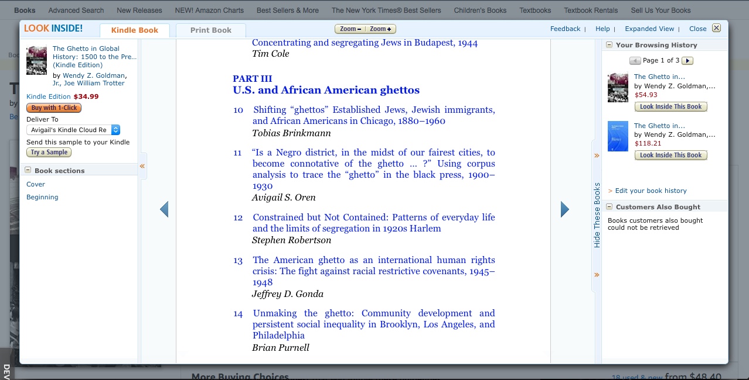Toggle Hide These Books vertical bar
The width and height of the screenshot is (749, 380).
click(x=597, y=215)
